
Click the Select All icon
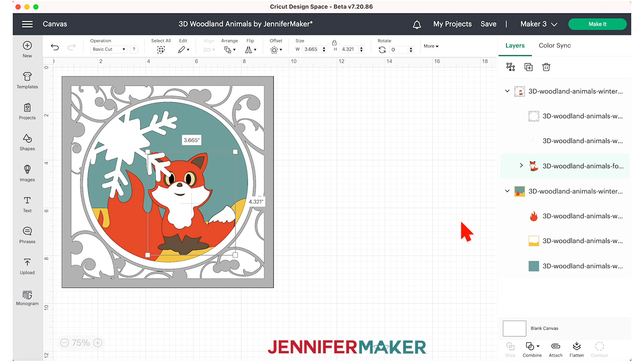(161, 49)
